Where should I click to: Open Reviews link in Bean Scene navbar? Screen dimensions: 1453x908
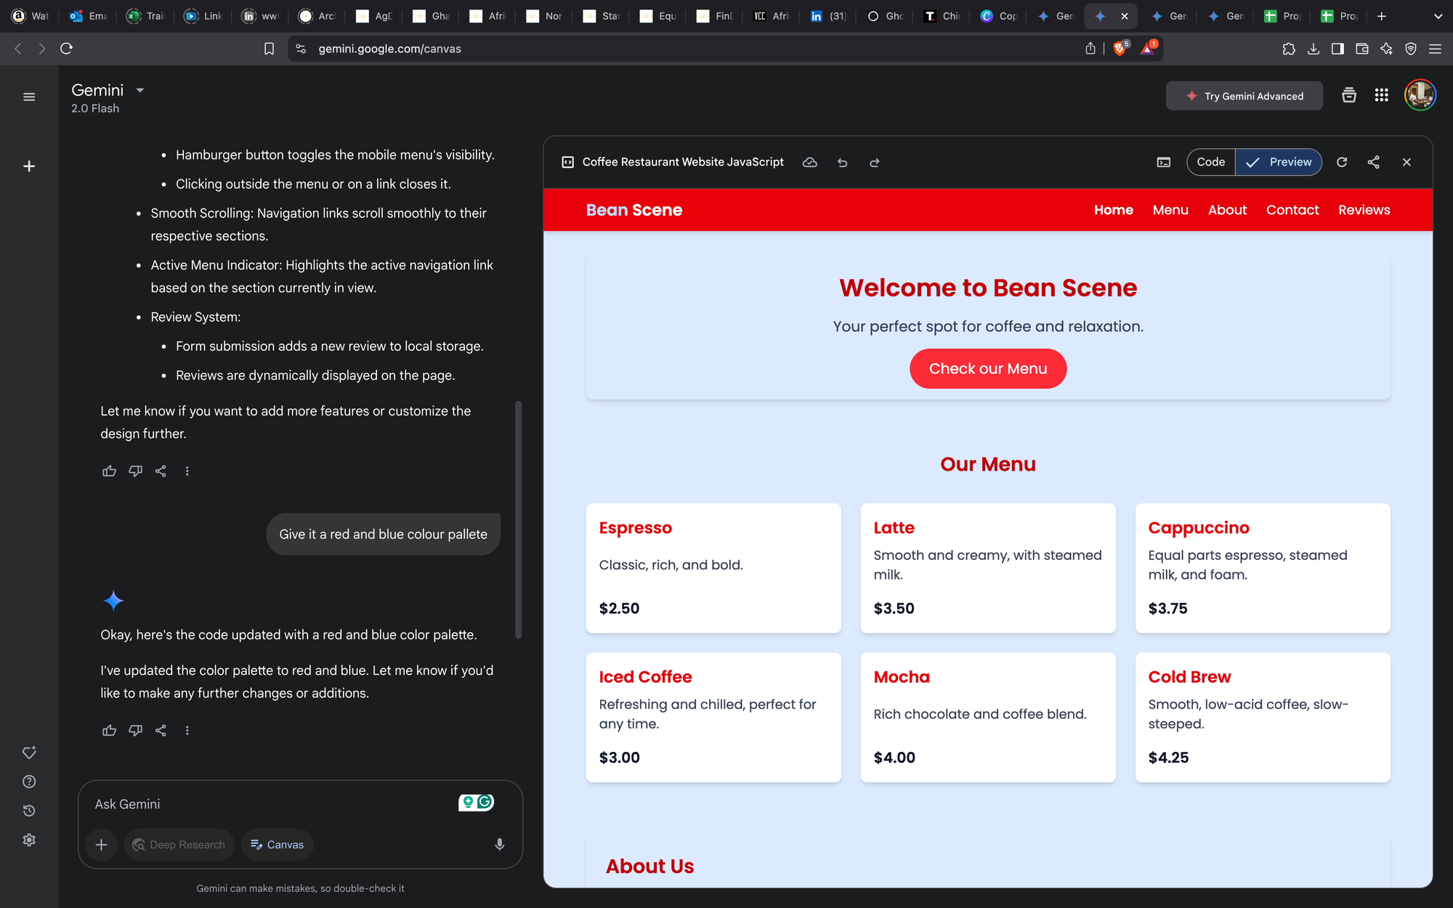click(1364, 210)
